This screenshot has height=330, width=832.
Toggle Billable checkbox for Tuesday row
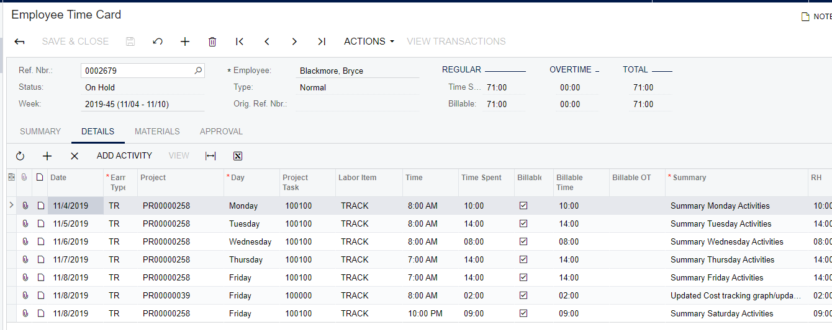(x=523, y=224)
